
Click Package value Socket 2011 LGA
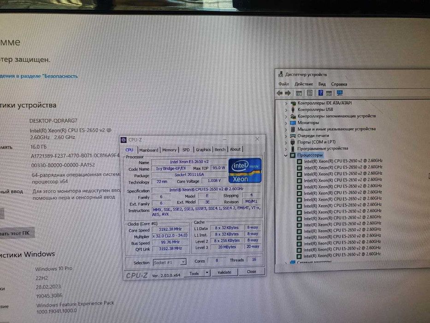189,175
